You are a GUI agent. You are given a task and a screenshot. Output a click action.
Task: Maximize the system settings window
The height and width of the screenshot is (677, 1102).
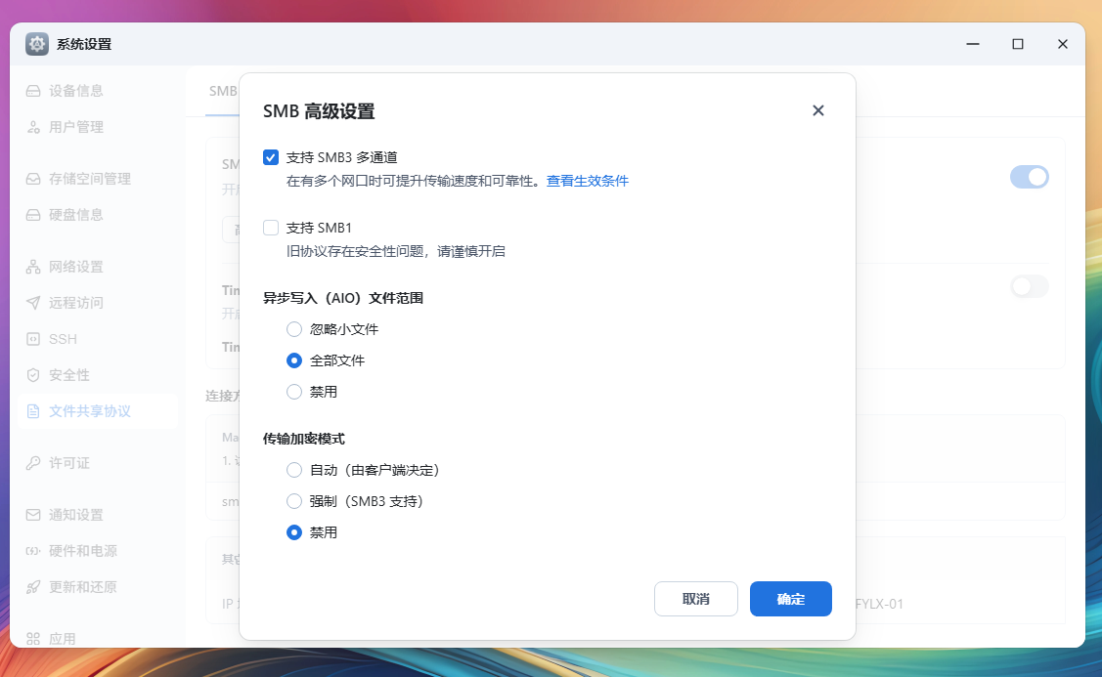tap(1018, 44)
